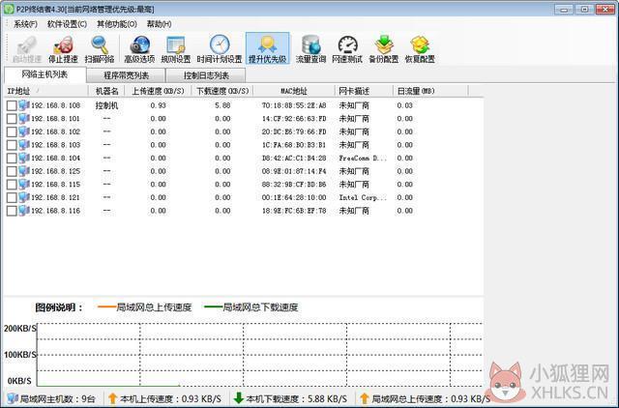
Task: Sort by MAC地址 column header
Action: (294, 91)
